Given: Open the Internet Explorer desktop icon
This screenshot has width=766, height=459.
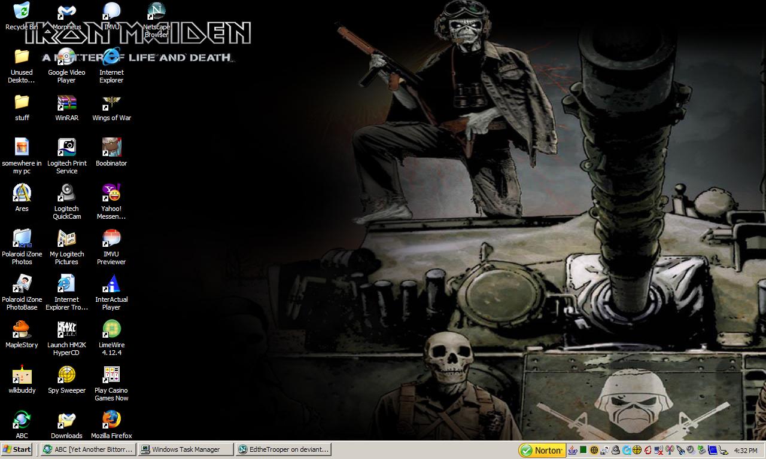Looking at the screenshot, I should [x=111, y=66].
